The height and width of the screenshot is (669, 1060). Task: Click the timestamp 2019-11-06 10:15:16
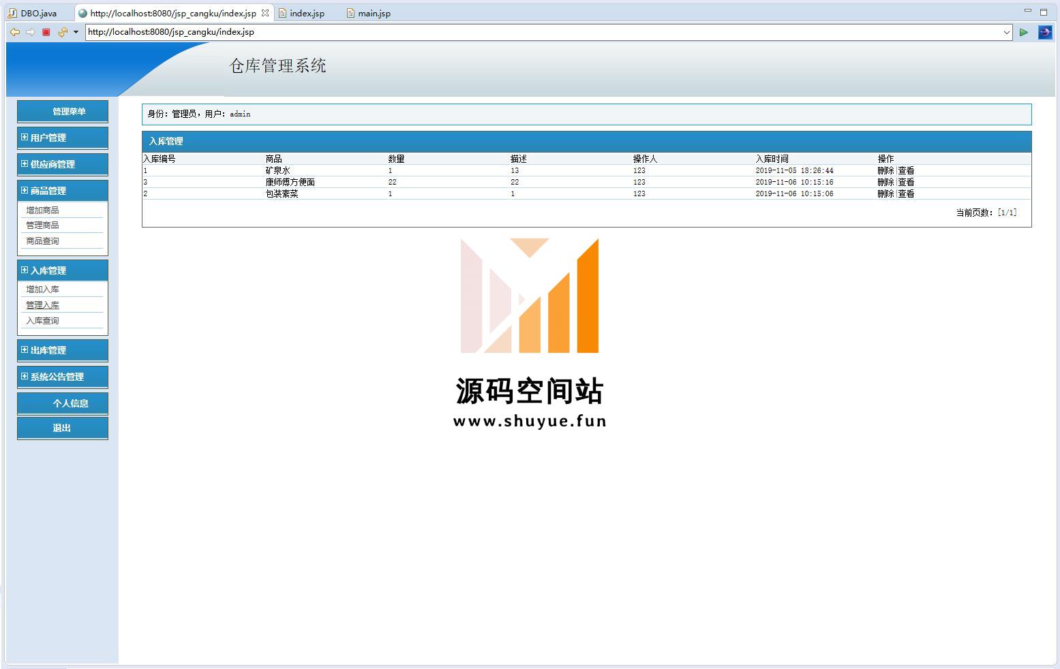click(x=794, y=183)
